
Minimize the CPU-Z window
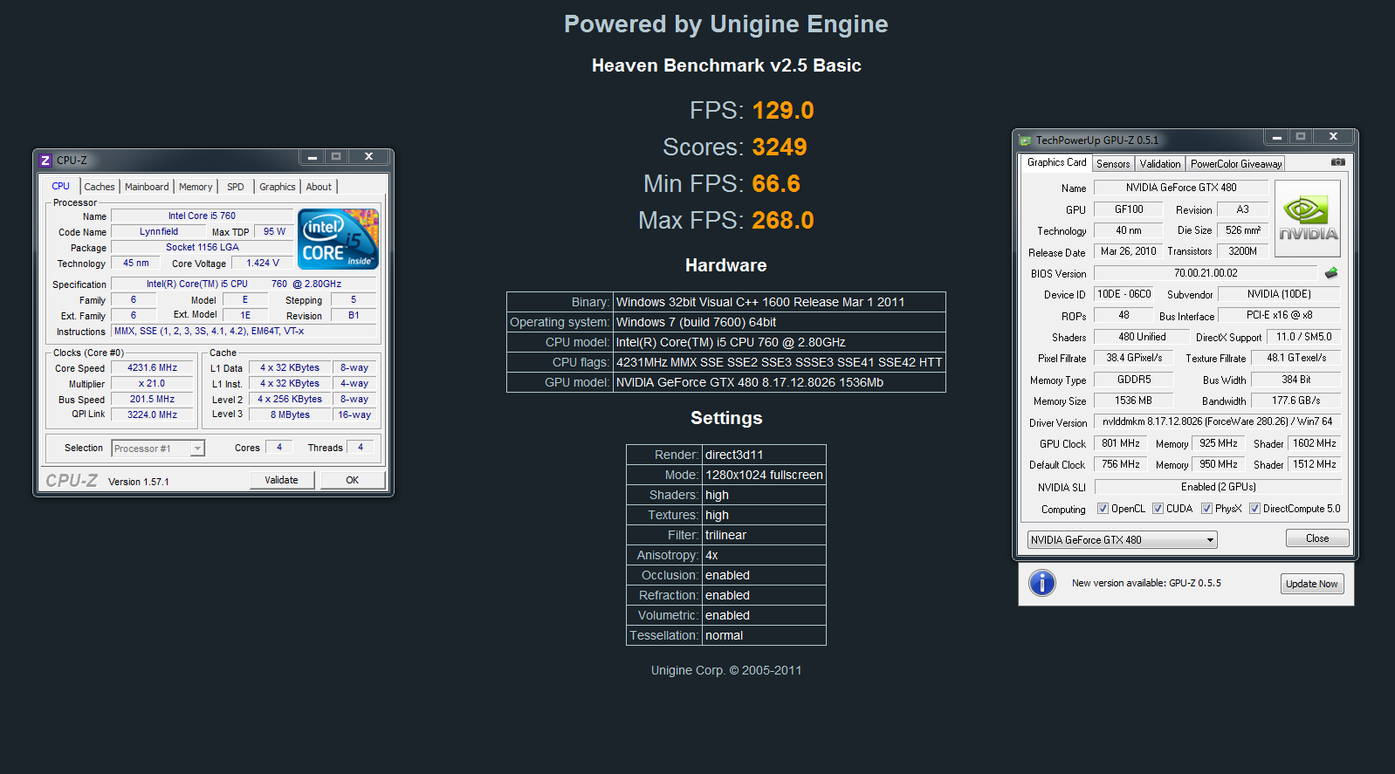tap(312, 157)
